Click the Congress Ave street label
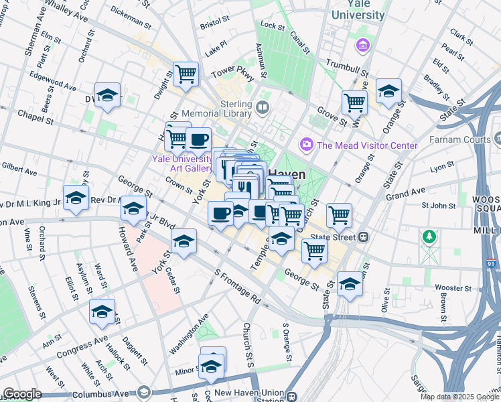Image resolution: width=501 pixels, height=402 pixels. pyautogui.click(x=82, y=347)
